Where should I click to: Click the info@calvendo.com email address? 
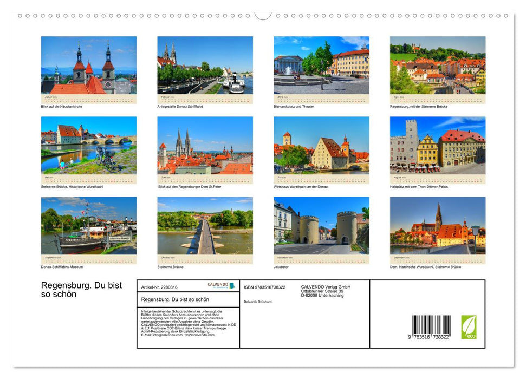click(x=165, y=335)
